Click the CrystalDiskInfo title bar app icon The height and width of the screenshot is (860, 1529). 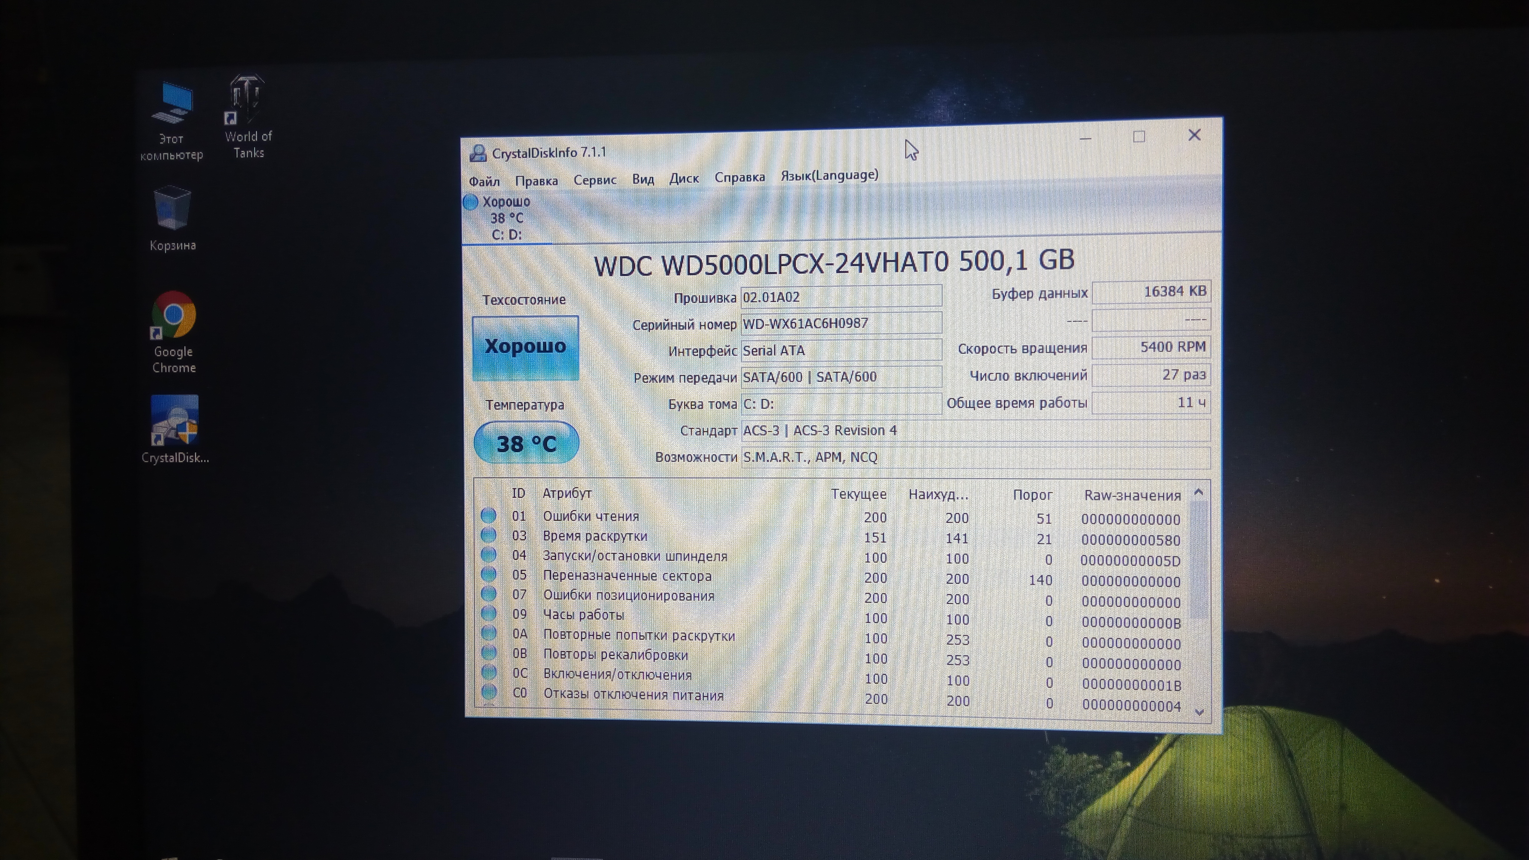click(x=478, y=153)
